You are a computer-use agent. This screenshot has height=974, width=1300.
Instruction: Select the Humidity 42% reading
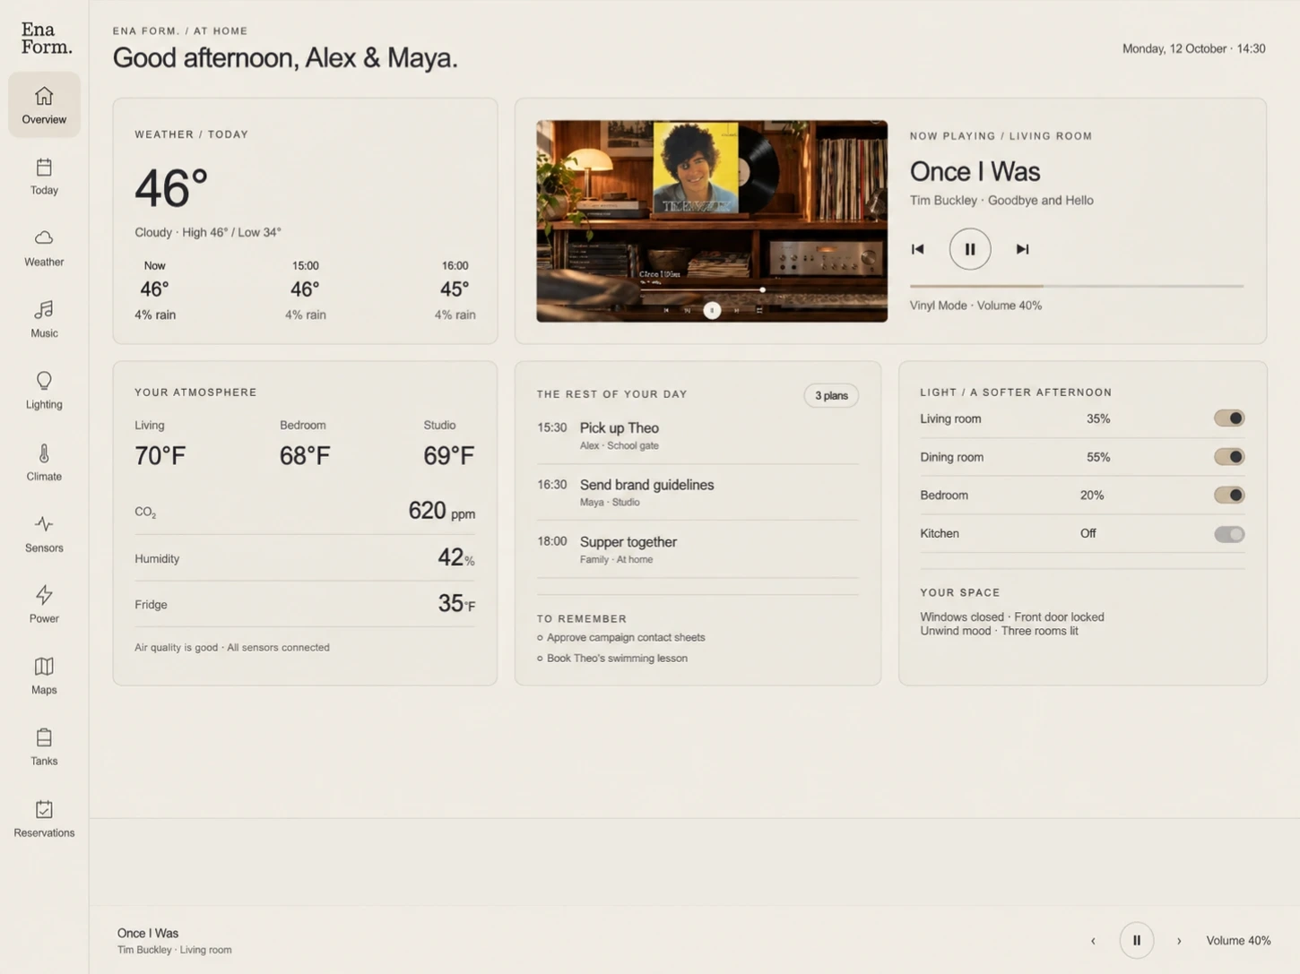click(305, 558)
